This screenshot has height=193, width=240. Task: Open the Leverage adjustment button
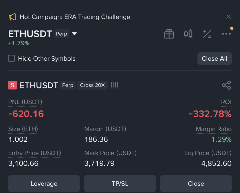pos(44,183)
